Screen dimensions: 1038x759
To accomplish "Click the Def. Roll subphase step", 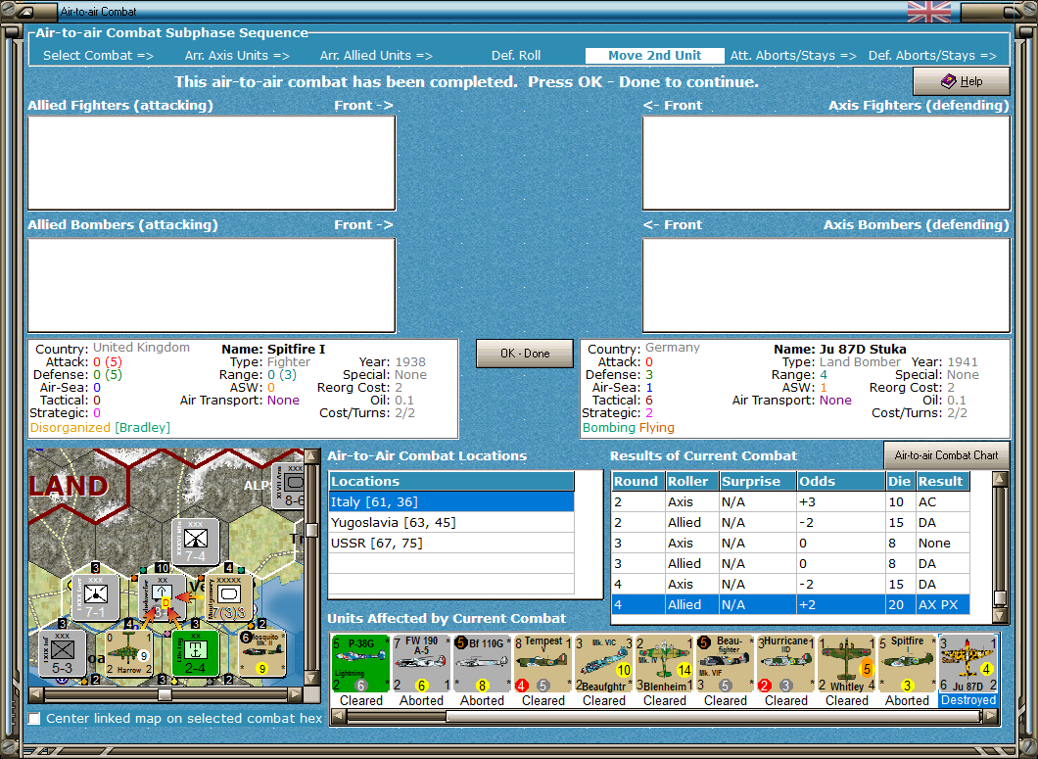I will (x=516, y=56).
